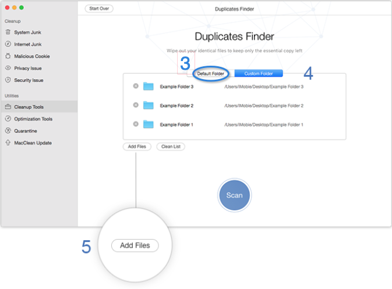Remove Example Folder 3 with its X icon
This screenshot has width=392, height=289.
click(136, 86)
